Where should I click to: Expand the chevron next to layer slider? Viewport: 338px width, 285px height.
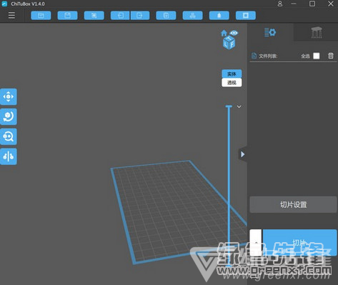[x=239, y=106]
